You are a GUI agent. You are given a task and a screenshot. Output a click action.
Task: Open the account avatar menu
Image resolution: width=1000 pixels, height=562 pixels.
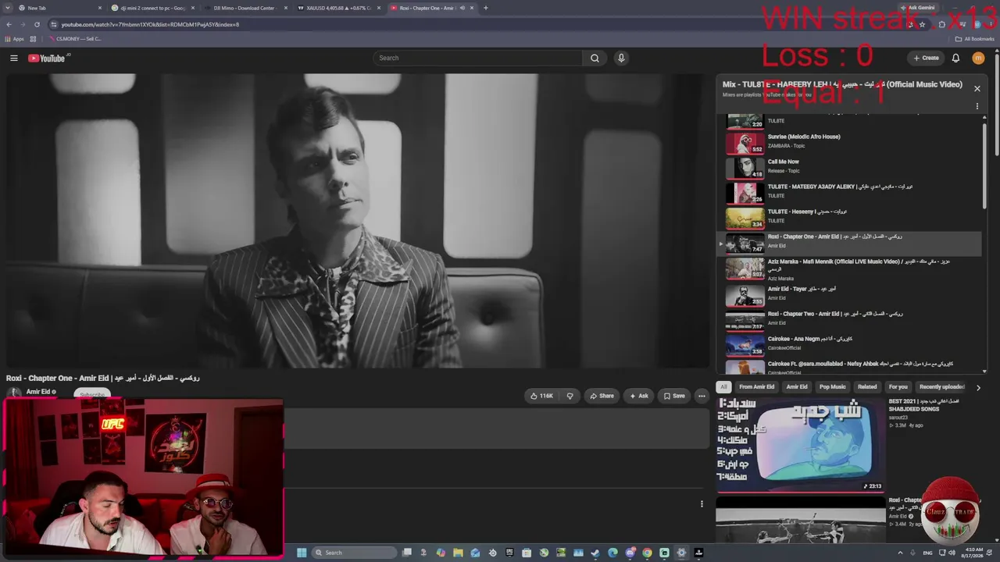click(x=978, y=58)
